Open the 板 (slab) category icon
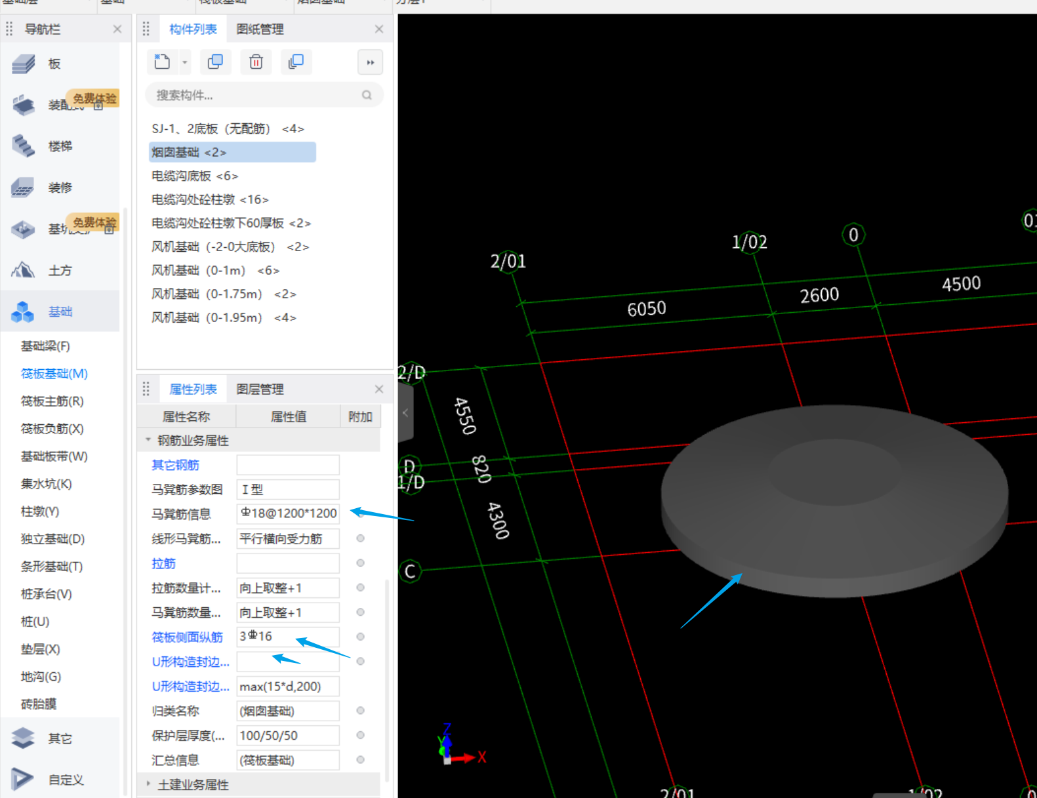The image size is (1037, 798). tap(23, 64)
